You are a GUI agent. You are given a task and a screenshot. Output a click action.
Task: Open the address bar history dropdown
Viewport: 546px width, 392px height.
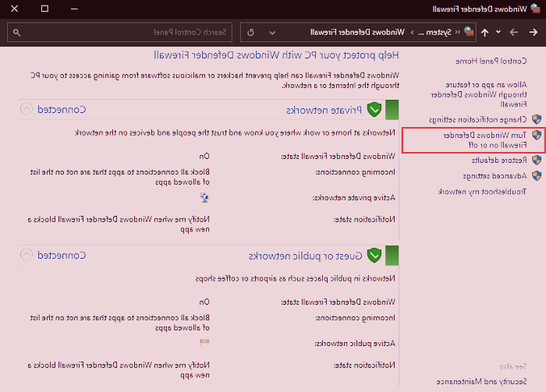coord(272,33)
